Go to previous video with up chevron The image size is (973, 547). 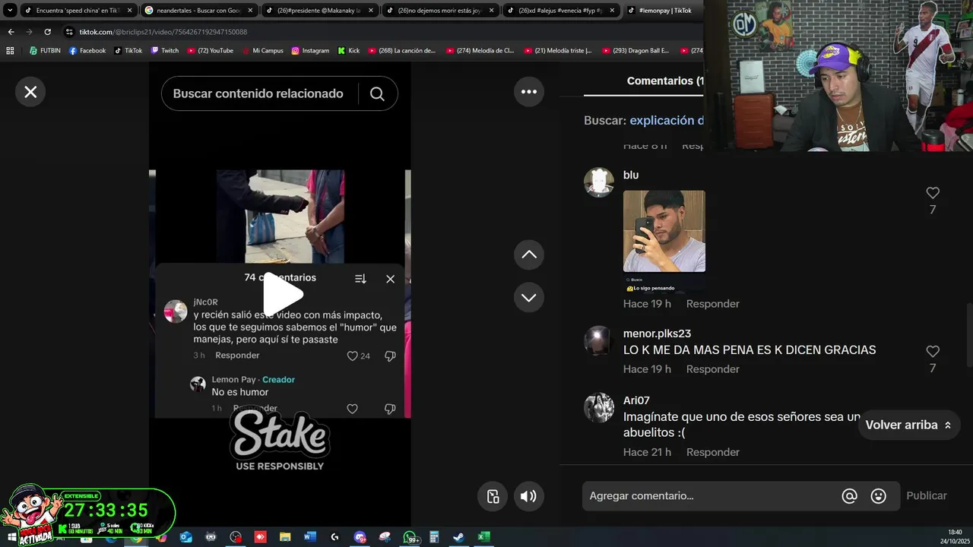click(x=529, y=255)
